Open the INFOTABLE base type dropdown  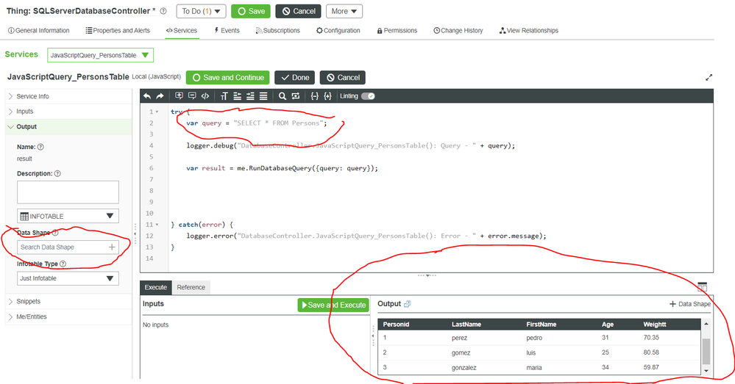click(68, 216)
